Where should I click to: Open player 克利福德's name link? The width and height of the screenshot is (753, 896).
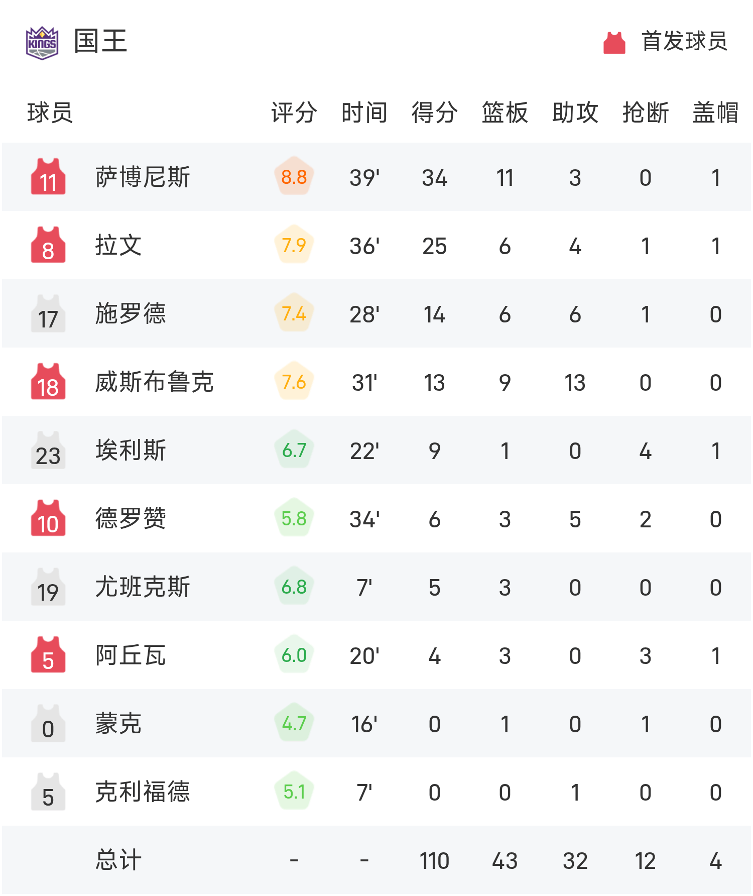(143, 792)
